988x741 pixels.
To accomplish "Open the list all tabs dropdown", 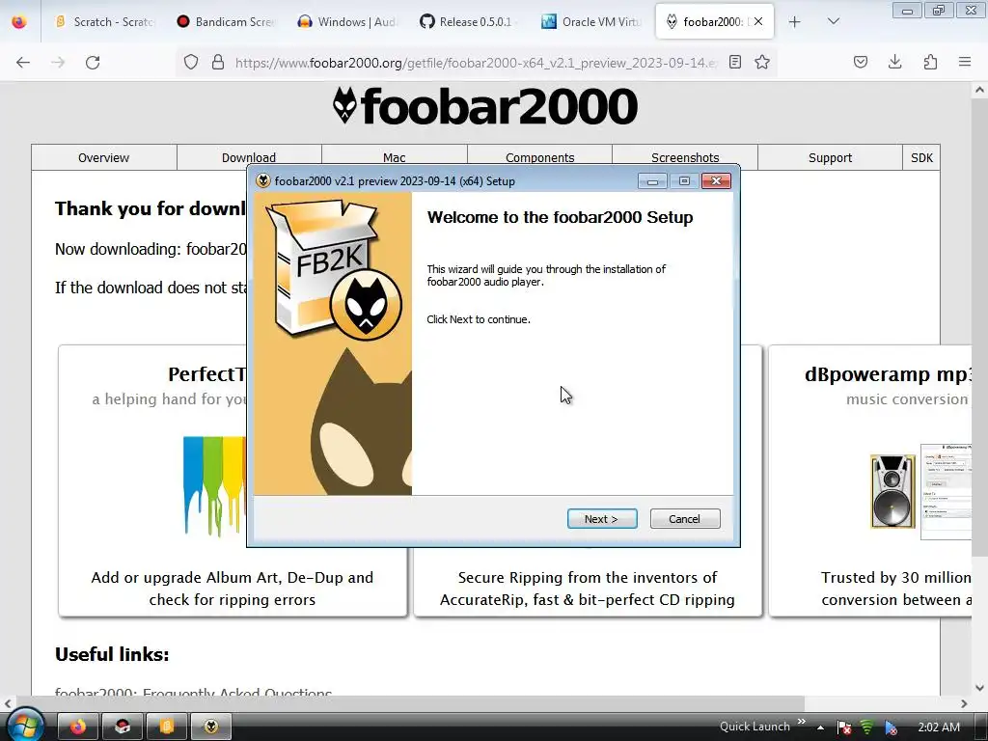I will pos(833,21).
